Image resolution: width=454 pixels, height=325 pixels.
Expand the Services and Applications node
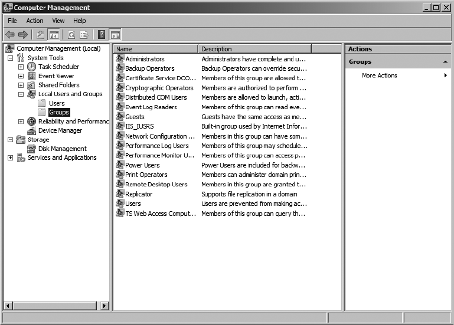pyautogui.click(x=11, y=157)
